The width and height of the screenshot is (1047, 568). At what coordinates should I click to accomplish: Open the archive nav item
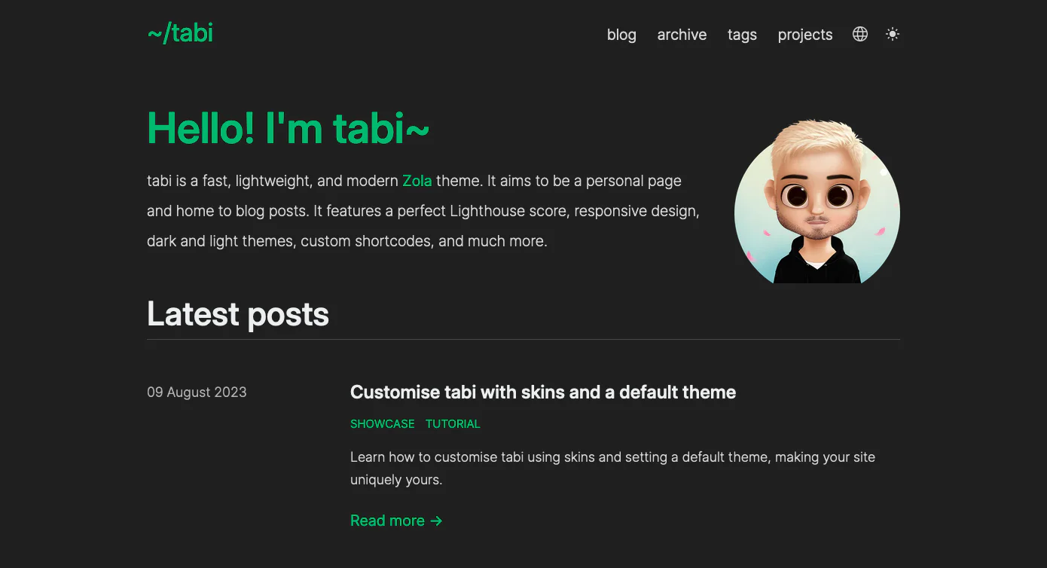(682, 35)
